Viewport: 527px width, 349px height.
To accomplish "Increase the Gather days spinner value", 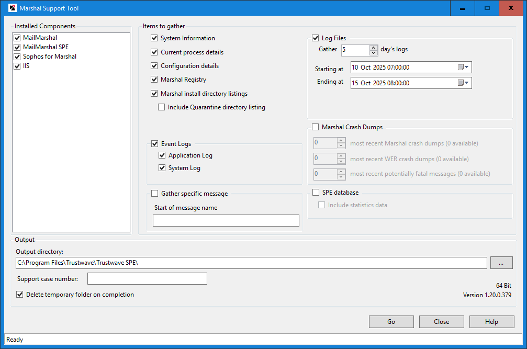I will 374,47.
